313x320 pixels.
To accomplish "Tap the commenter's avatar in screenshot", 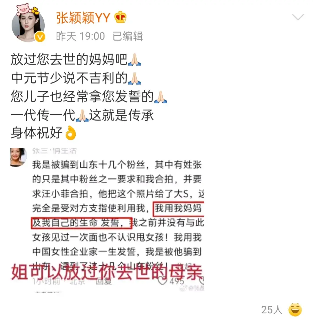I will coord(18,157).
